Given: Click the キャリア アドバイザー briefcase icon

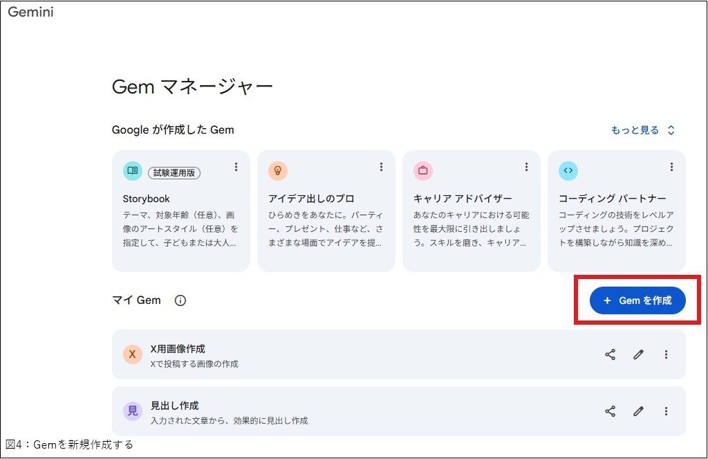Looking at the screenshot, I should pyautogui.click(x=422, y=170).
